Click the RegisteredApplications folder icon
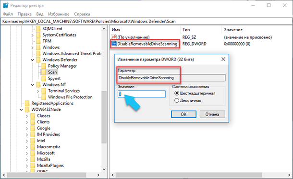The width and height of the screenshot is (293, 179). (x=27, y=103)
